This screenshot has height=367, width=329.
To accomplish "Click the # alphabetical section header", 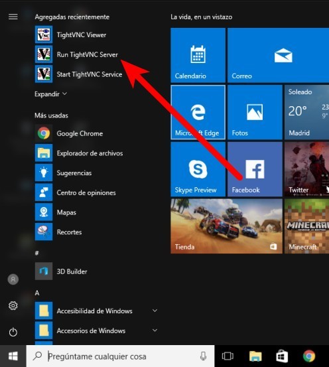I will [37, 253].
